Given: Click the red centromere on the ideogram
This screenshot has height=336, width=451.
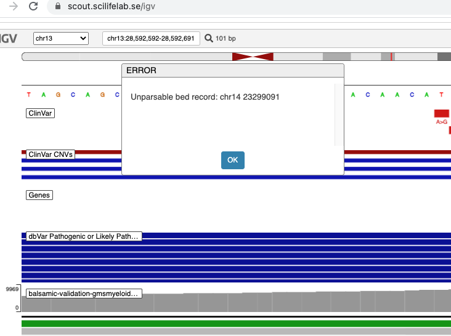Looking at the screenshot, I should click(253, 57).
